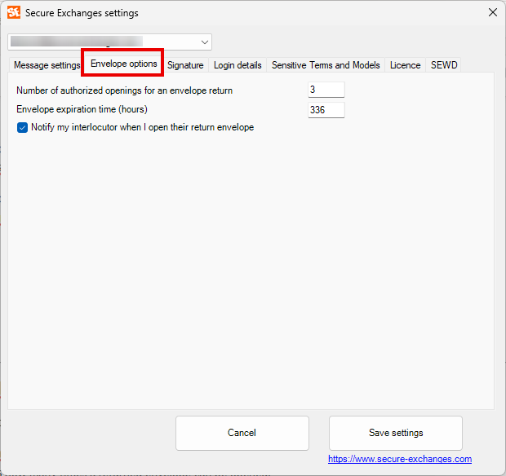Click the Save settings button
This screenshot has width=506, height=476.
pos(396,433)
